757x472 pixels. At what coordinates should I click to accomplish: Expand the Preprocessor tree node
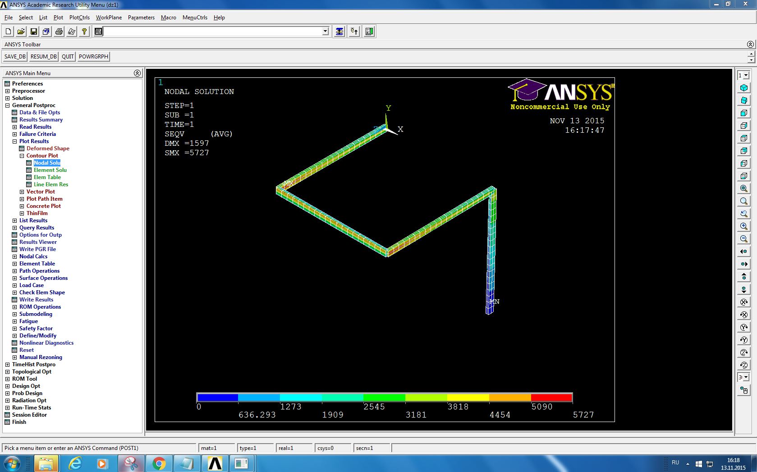7,91
